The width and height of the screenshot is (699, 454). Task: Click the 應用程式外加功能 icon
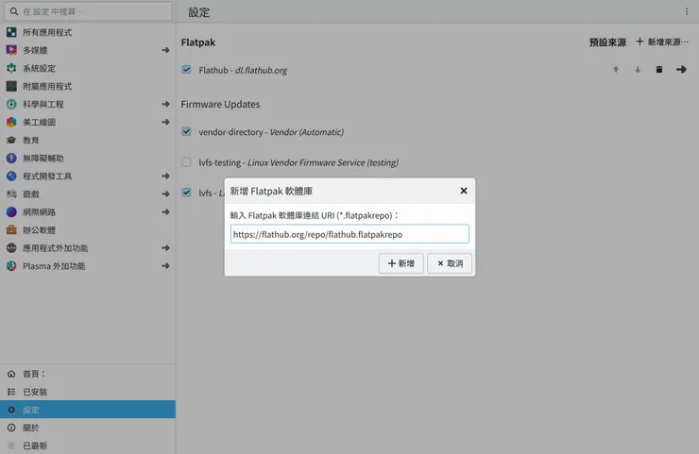pos(11,247)
